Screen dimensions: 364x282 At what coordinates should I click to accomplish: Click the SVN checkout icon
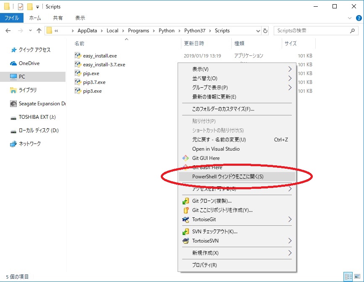(186, 231)
